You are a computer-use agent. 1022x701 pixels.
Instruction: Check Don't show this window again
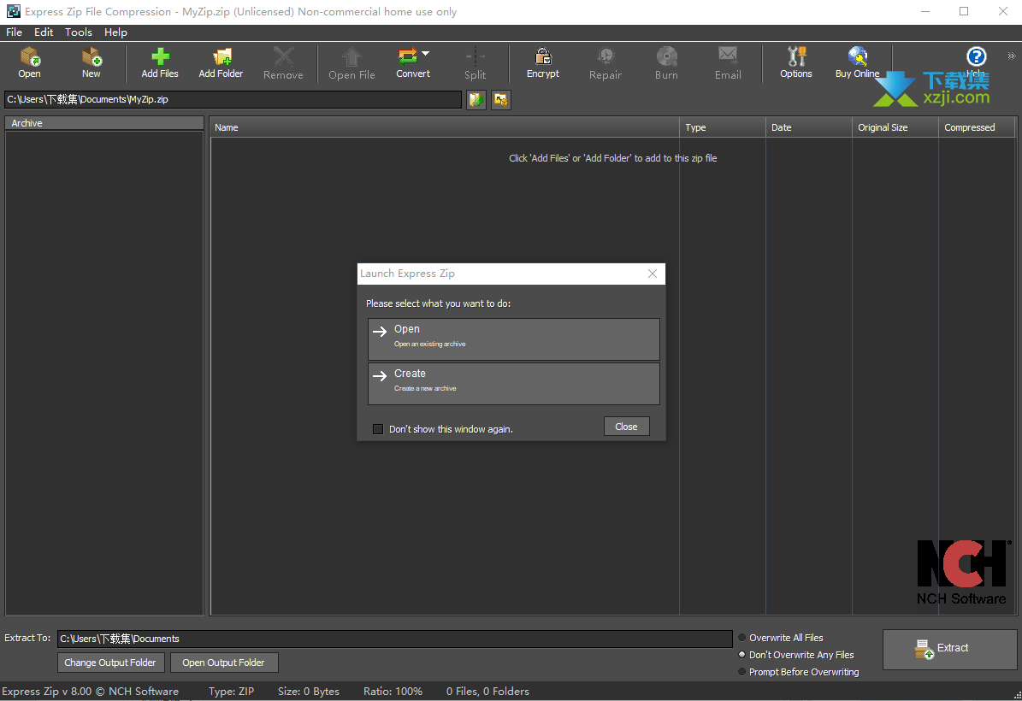(x=378, y=428)
